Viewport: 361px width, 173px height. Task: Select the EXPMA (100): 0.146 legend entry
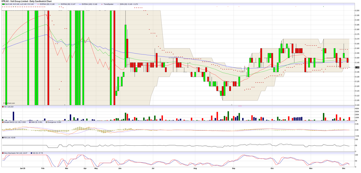(87, 5)
